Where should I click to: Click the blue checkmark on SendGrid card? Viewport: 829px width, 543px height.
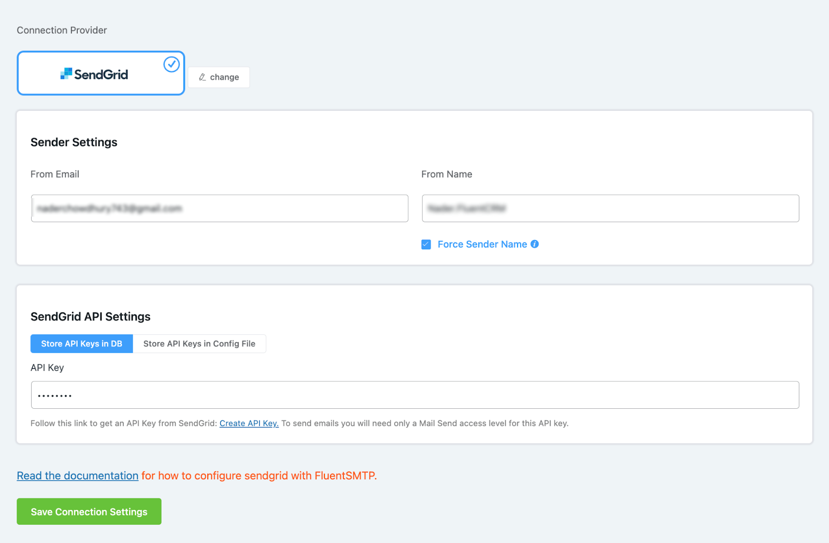tap(171, 64)
